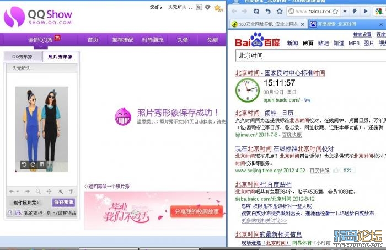Rotate photo counterclockwise with left rotate icon
386x250 pixels.
[24, 164]
